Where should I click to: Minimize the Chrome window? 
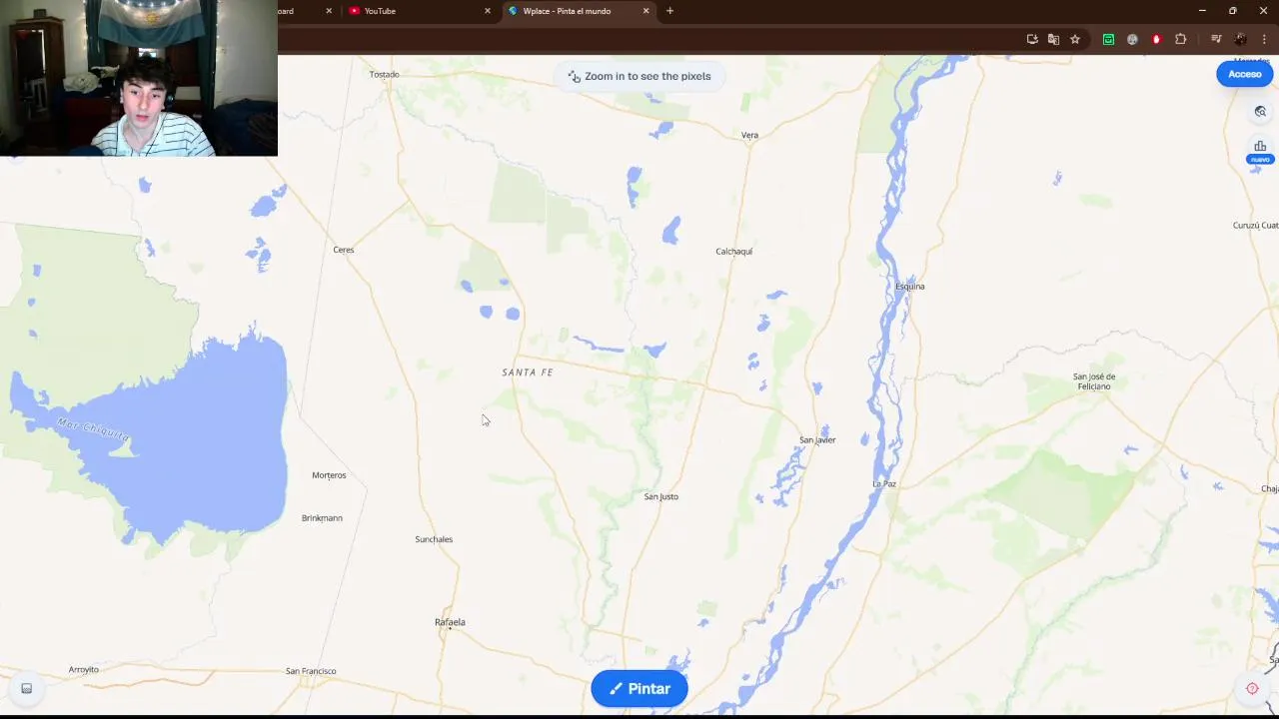pos(1202,11)
